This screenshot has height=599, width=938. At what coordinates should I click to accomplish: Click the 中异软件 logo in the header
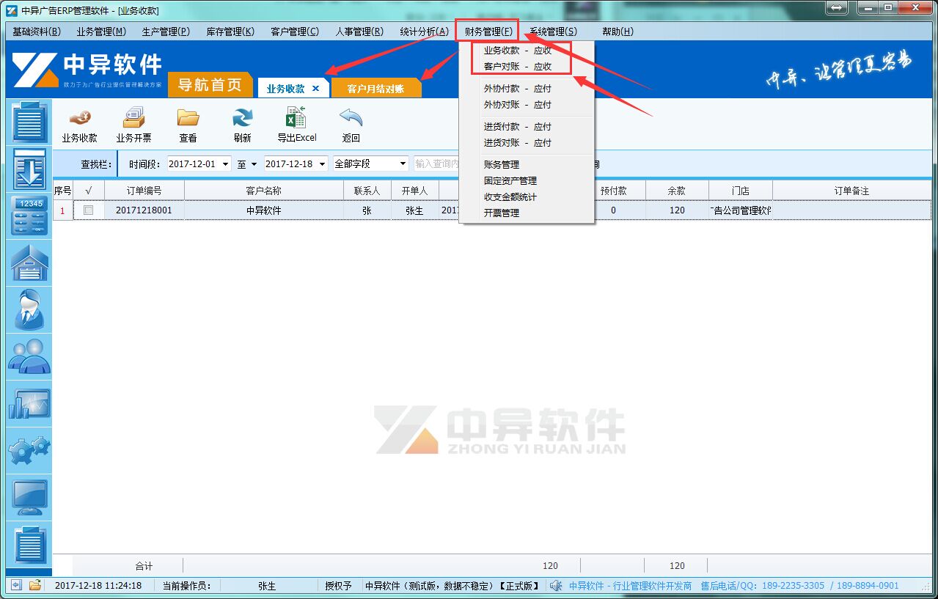pos(87,71)
